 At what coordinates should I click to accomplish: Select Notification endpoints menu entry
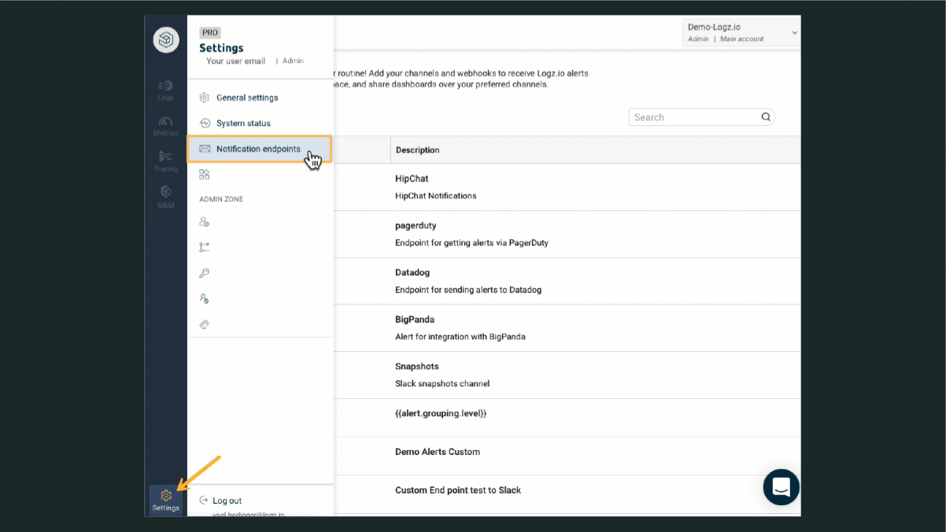259,149
